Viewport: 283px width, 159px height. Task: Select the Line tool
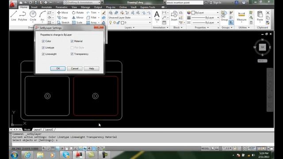[14, 16]
